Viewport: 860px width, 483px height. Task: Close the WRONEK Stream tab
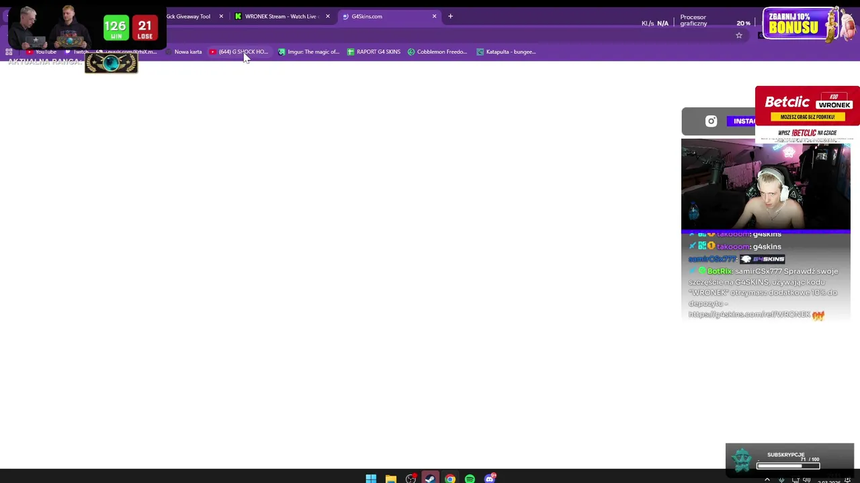[327, 16]
